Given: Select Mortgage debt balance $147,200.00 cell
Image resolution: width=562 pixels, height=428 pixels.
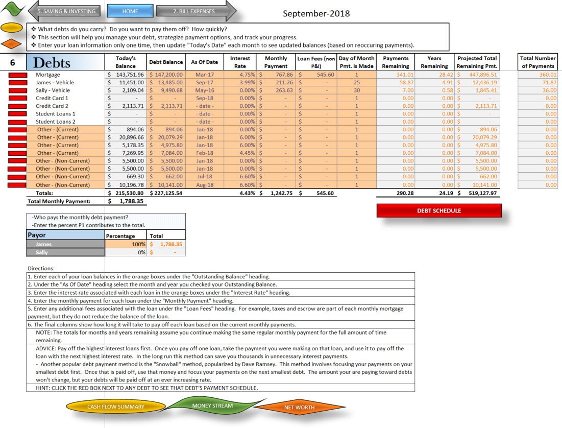Looking at the screenshot, I should [166, 75].
